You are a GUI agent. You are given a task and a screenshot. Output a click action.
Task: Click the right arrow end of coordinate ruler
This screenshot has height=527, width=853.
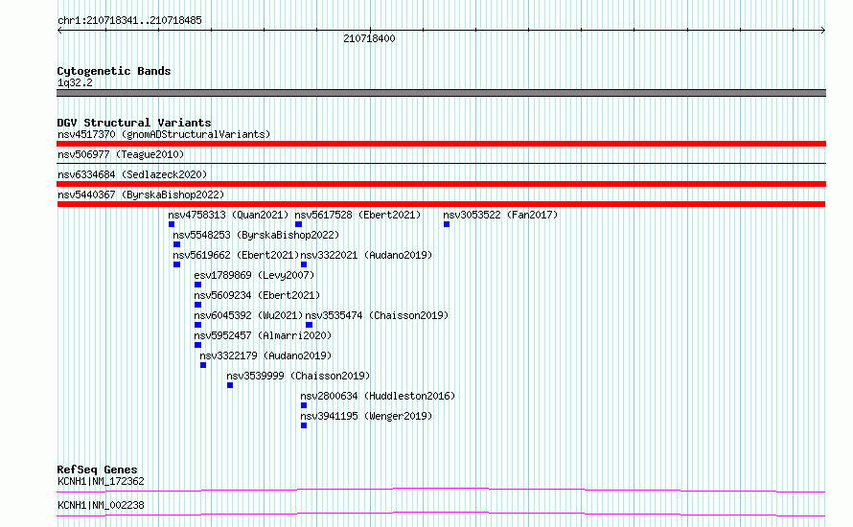[823, 31]
